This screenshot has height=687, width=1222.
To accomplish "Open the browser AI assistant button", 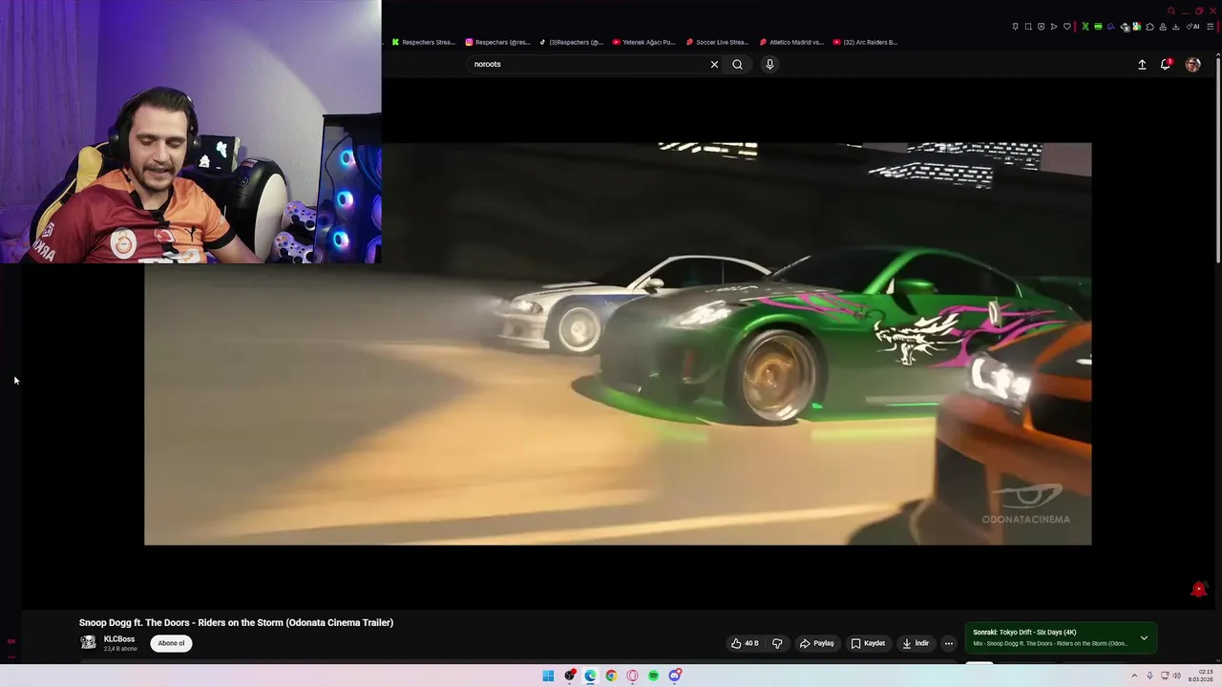I will tap(1192, 27).
